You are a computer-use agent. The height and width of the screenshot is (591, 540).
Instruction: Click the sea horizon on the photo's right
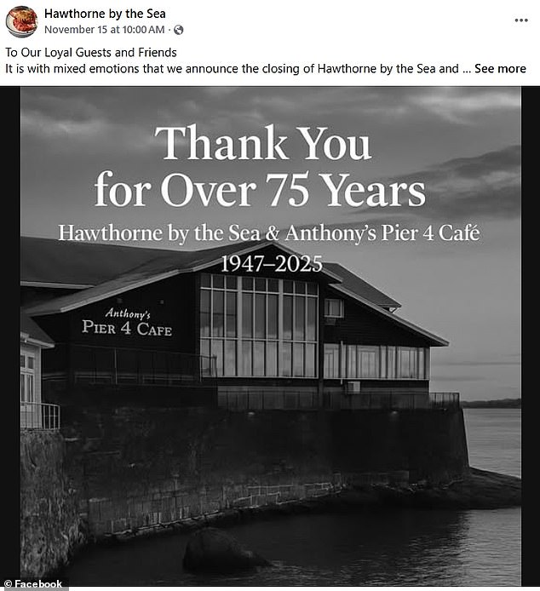pos(492,405)
